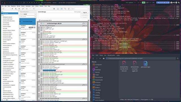This screenshot has height=102, width=181.
Task: Click the sidebar toggle icon in Gitahead toolbar
Action: (x=3, y=9)
